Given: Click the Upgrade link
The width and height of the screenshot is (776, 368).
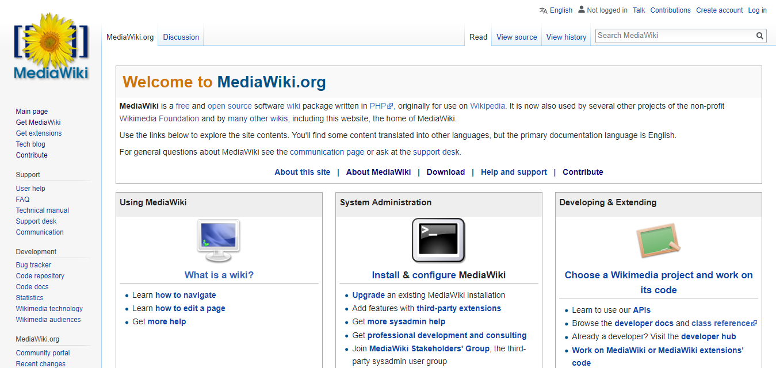Looking at the screenshot, I should coord(369,295).
